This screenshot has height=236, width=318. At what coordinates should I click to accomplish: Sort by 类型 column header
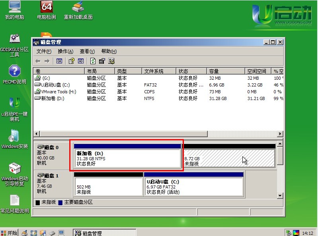pos(128,71)
